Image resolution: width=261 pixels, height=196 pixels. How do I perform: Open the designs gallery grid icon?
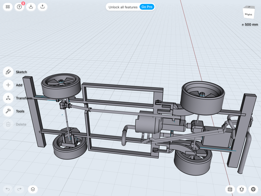[8, 7]
